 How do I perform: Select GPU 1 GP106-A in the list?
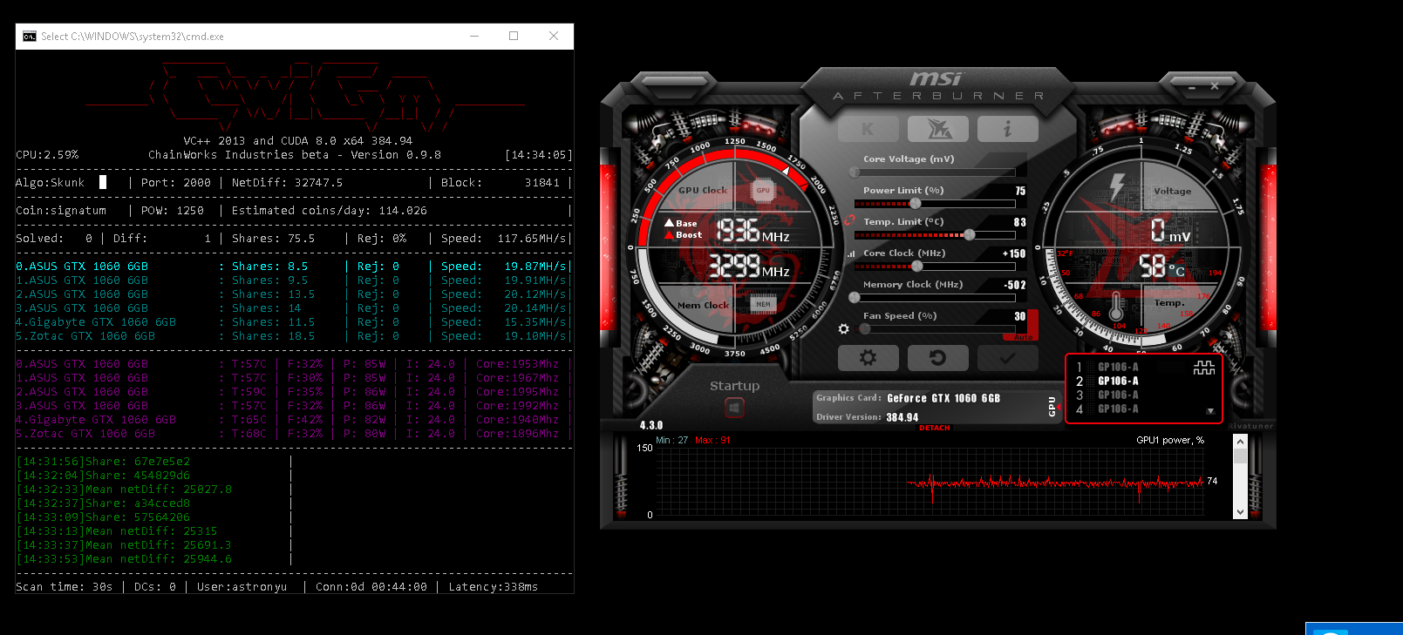(x=1118, y=368)
